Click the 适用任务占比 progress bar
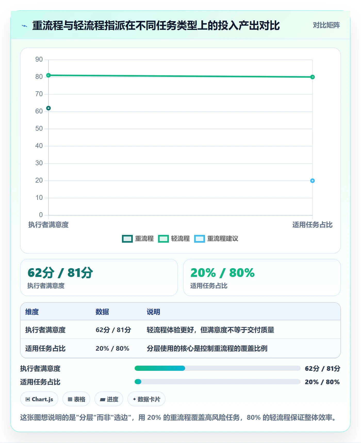The width and height of the screenshot is (361, 443). click(x=217, y=382)
